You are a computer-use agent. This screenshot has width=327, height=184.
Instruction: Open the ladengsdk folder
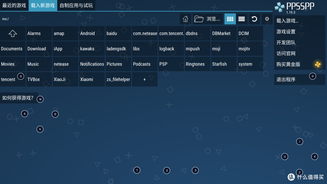(x=118, y=49)
